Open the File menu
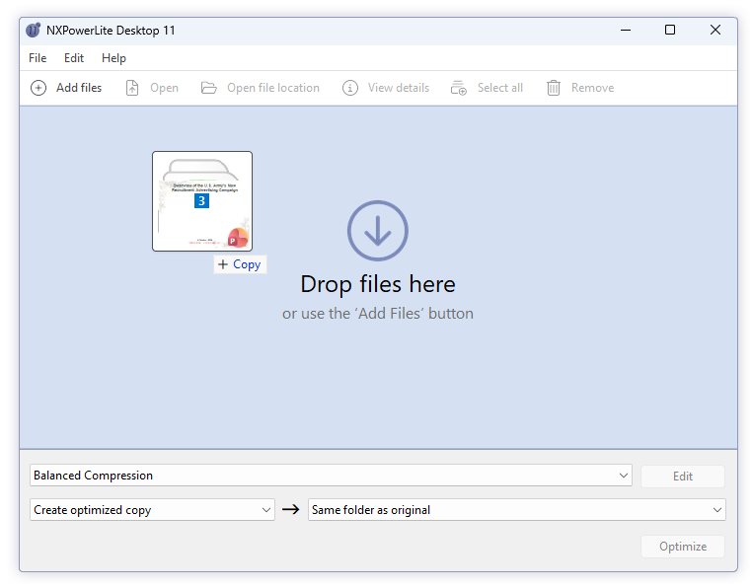This screenshot has height=588, width=752. (38, 58)
